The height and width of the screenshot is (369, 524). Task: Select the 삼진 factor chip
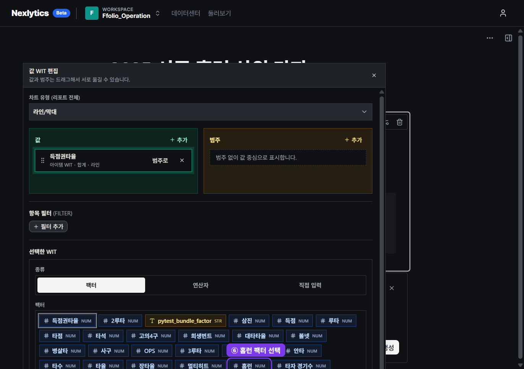click(x=249, y=321)
